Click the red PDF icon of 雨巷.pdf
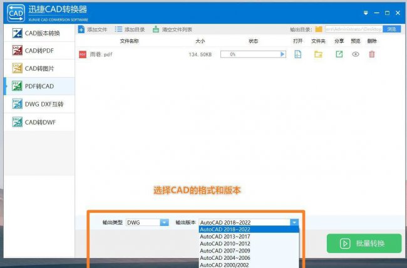 (83, 54)
